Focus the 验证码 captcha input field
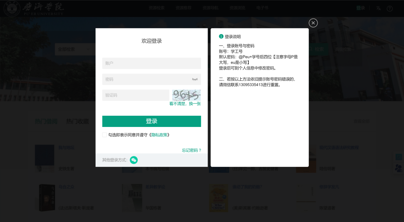The image size is (404, 222). (136, 95)
